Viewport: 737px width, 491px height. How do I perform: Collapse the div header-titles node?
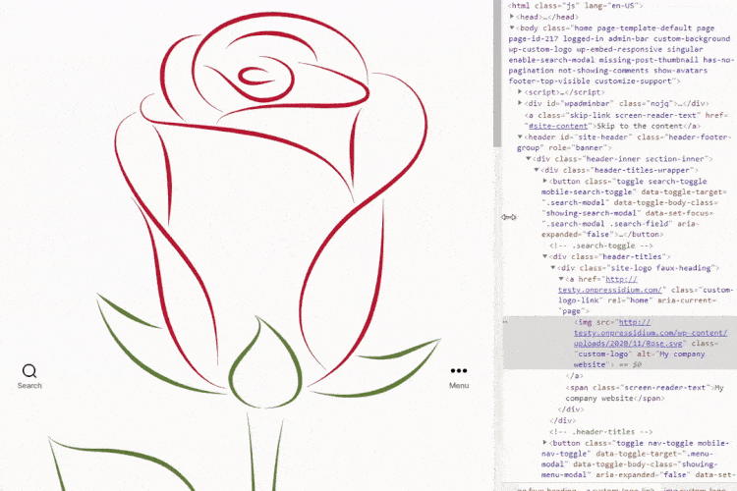544,256
